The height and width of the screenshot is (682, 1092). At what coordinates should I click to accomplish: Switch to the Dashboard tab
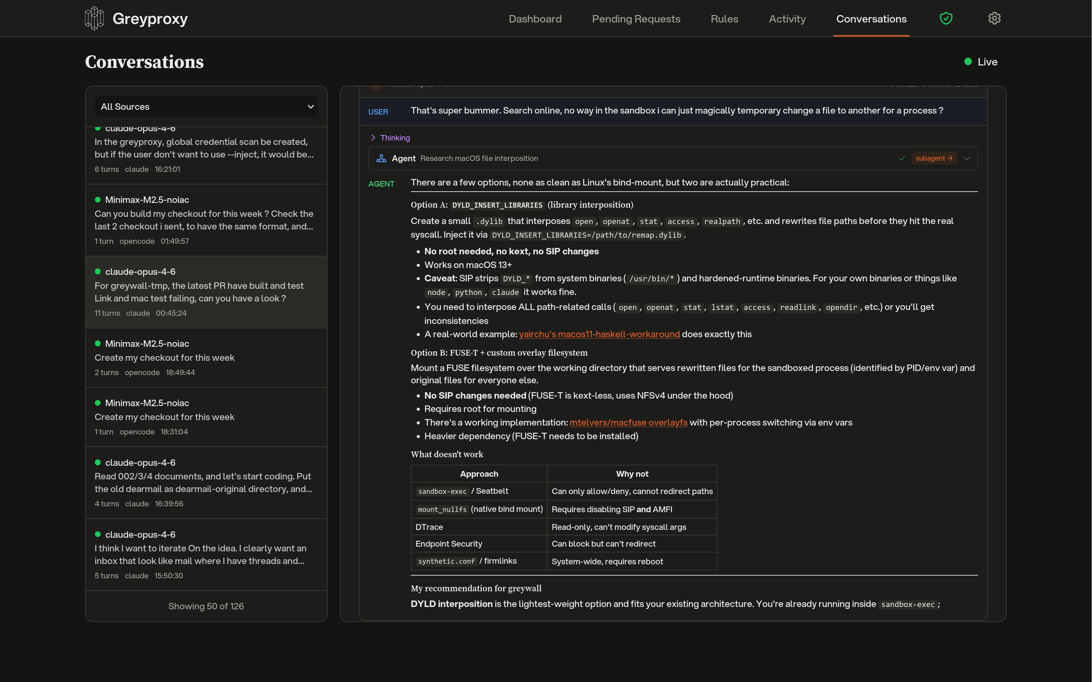point(535,19)
